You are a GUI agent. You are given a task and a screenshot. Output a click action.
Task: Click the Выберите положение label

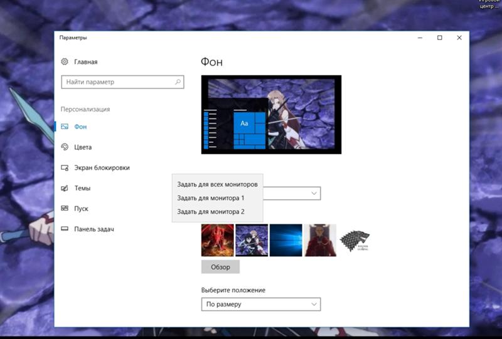pyautogui.click(x=233, y=290)
